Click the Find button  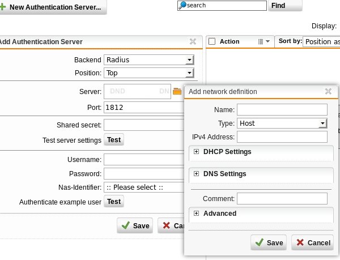(285, 6)
